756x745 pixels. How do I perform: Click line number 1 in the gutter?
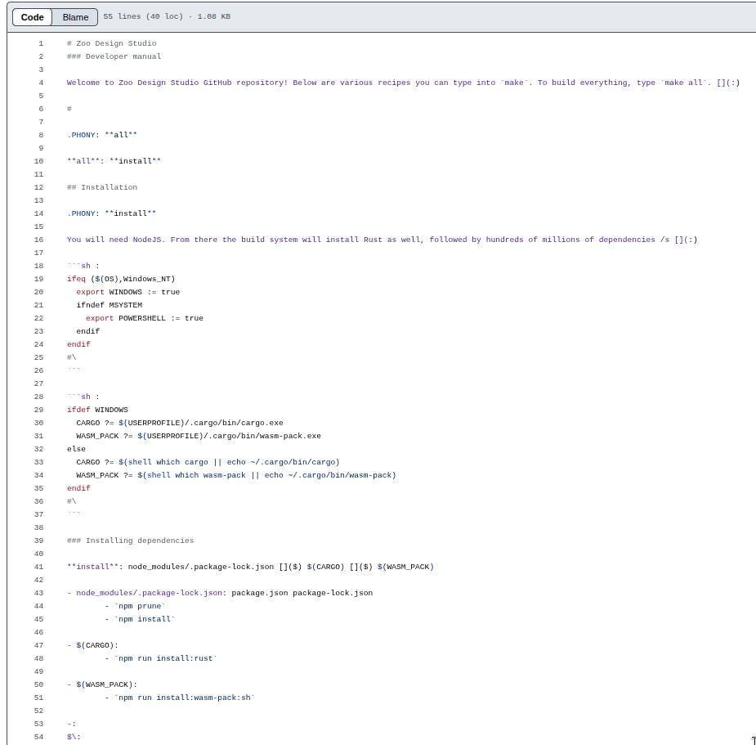[x=39, y=43]
